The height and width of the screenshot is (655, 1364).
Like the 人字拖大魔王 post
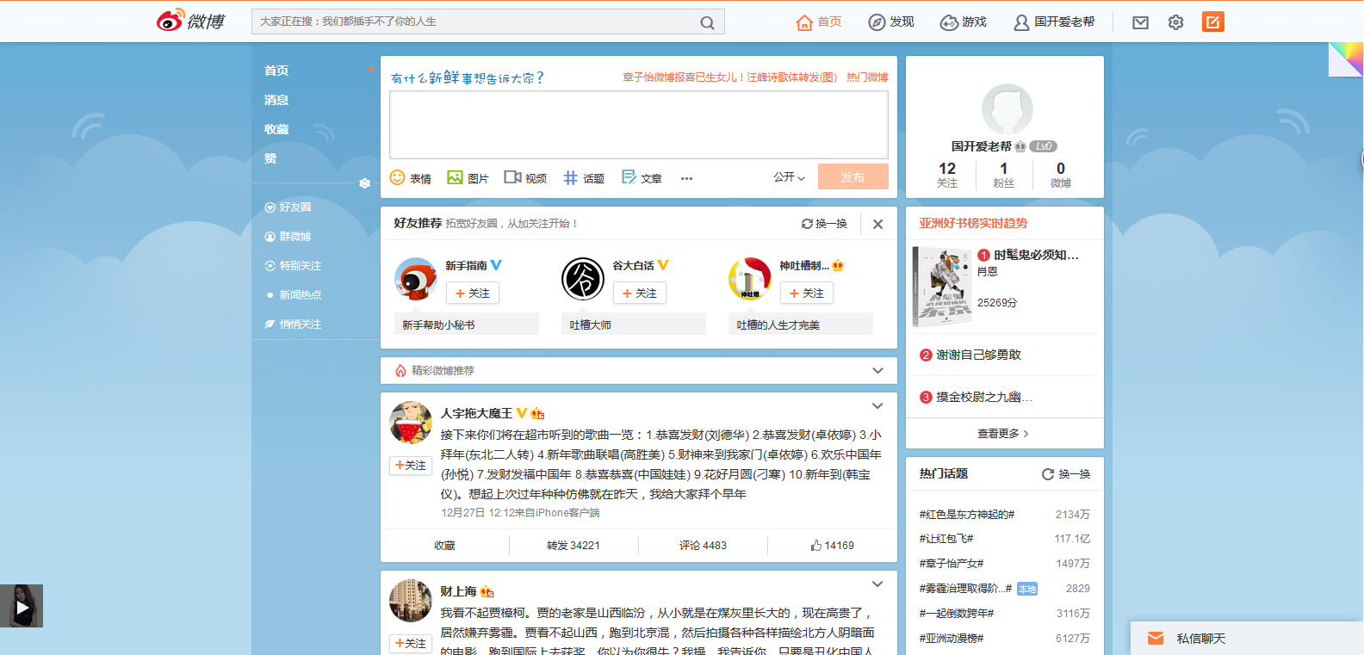832,546
